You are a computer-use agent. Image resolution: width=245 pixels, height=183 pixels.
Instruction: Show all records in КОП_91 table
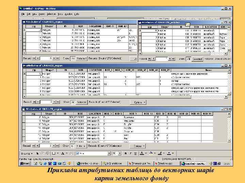click(x=72, y=146)
